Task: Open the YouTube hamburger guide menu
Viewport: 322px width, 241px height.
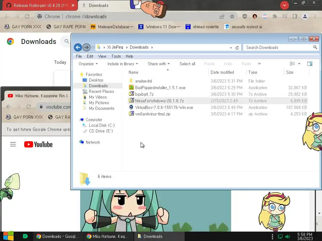Action: click(x=13, y=144)
